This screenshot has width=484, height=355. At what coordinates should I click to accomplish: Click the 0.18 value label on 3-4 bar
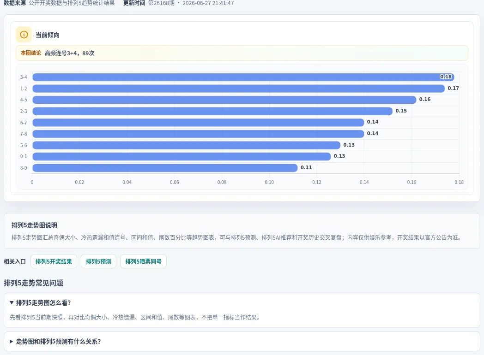click(446, 77)
